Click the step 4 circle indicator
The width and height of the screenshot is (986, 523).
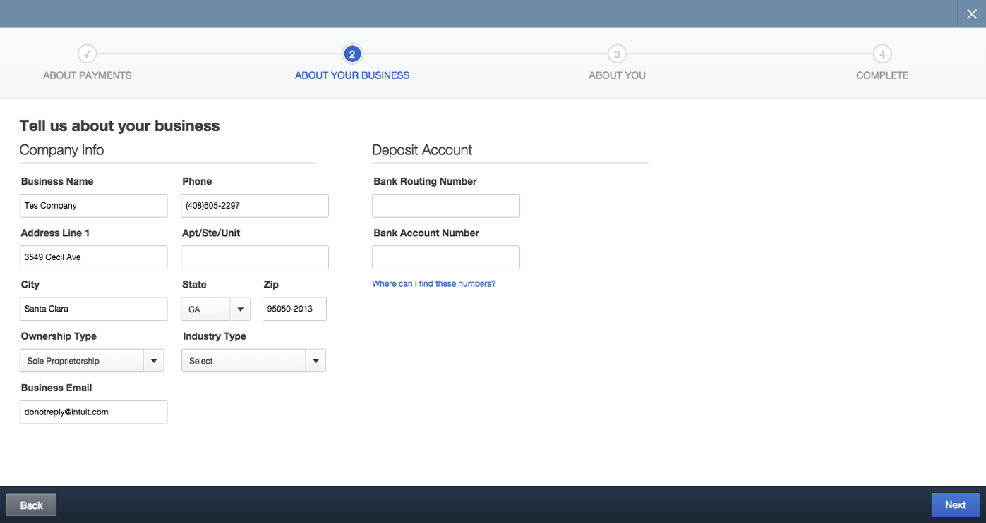[882, 54]
